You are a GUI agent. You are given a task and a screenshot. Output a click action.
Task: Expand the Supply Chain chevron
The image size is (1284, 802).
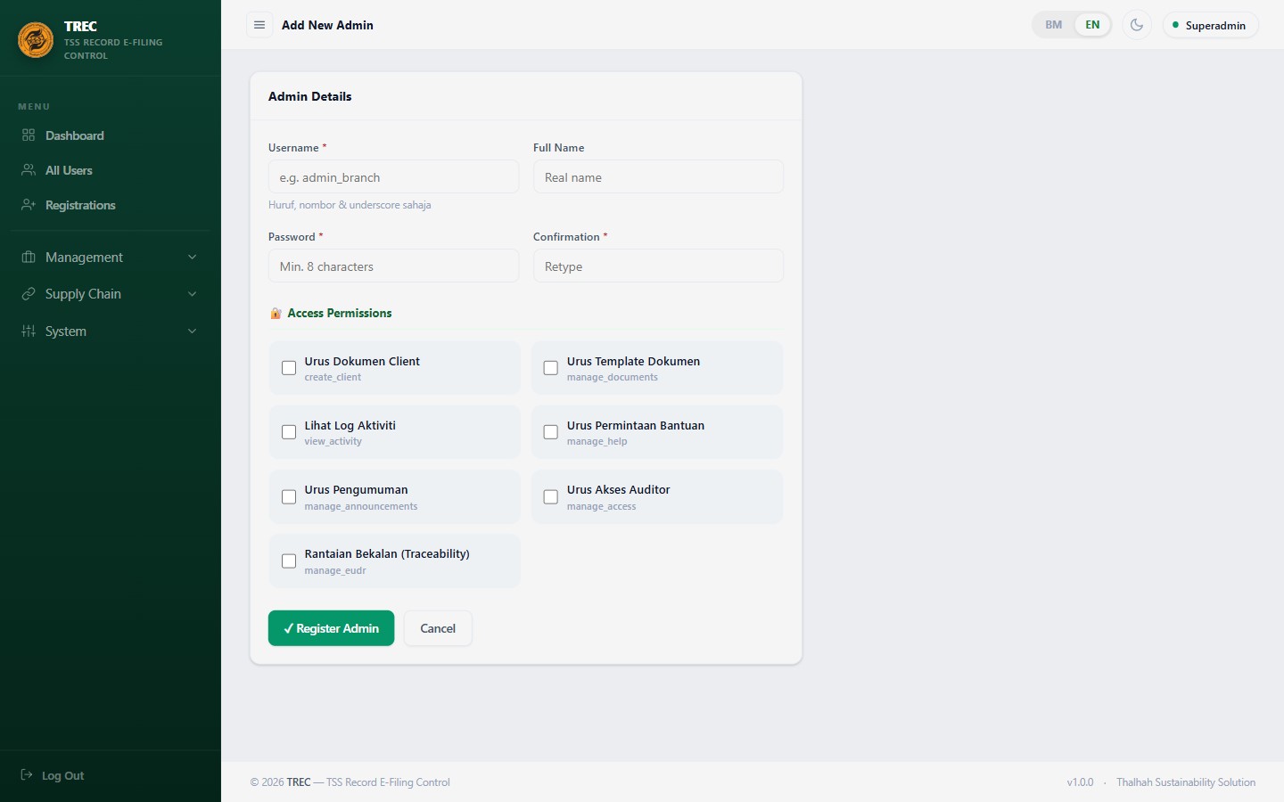pyautogui.click(x=192, y=294)
